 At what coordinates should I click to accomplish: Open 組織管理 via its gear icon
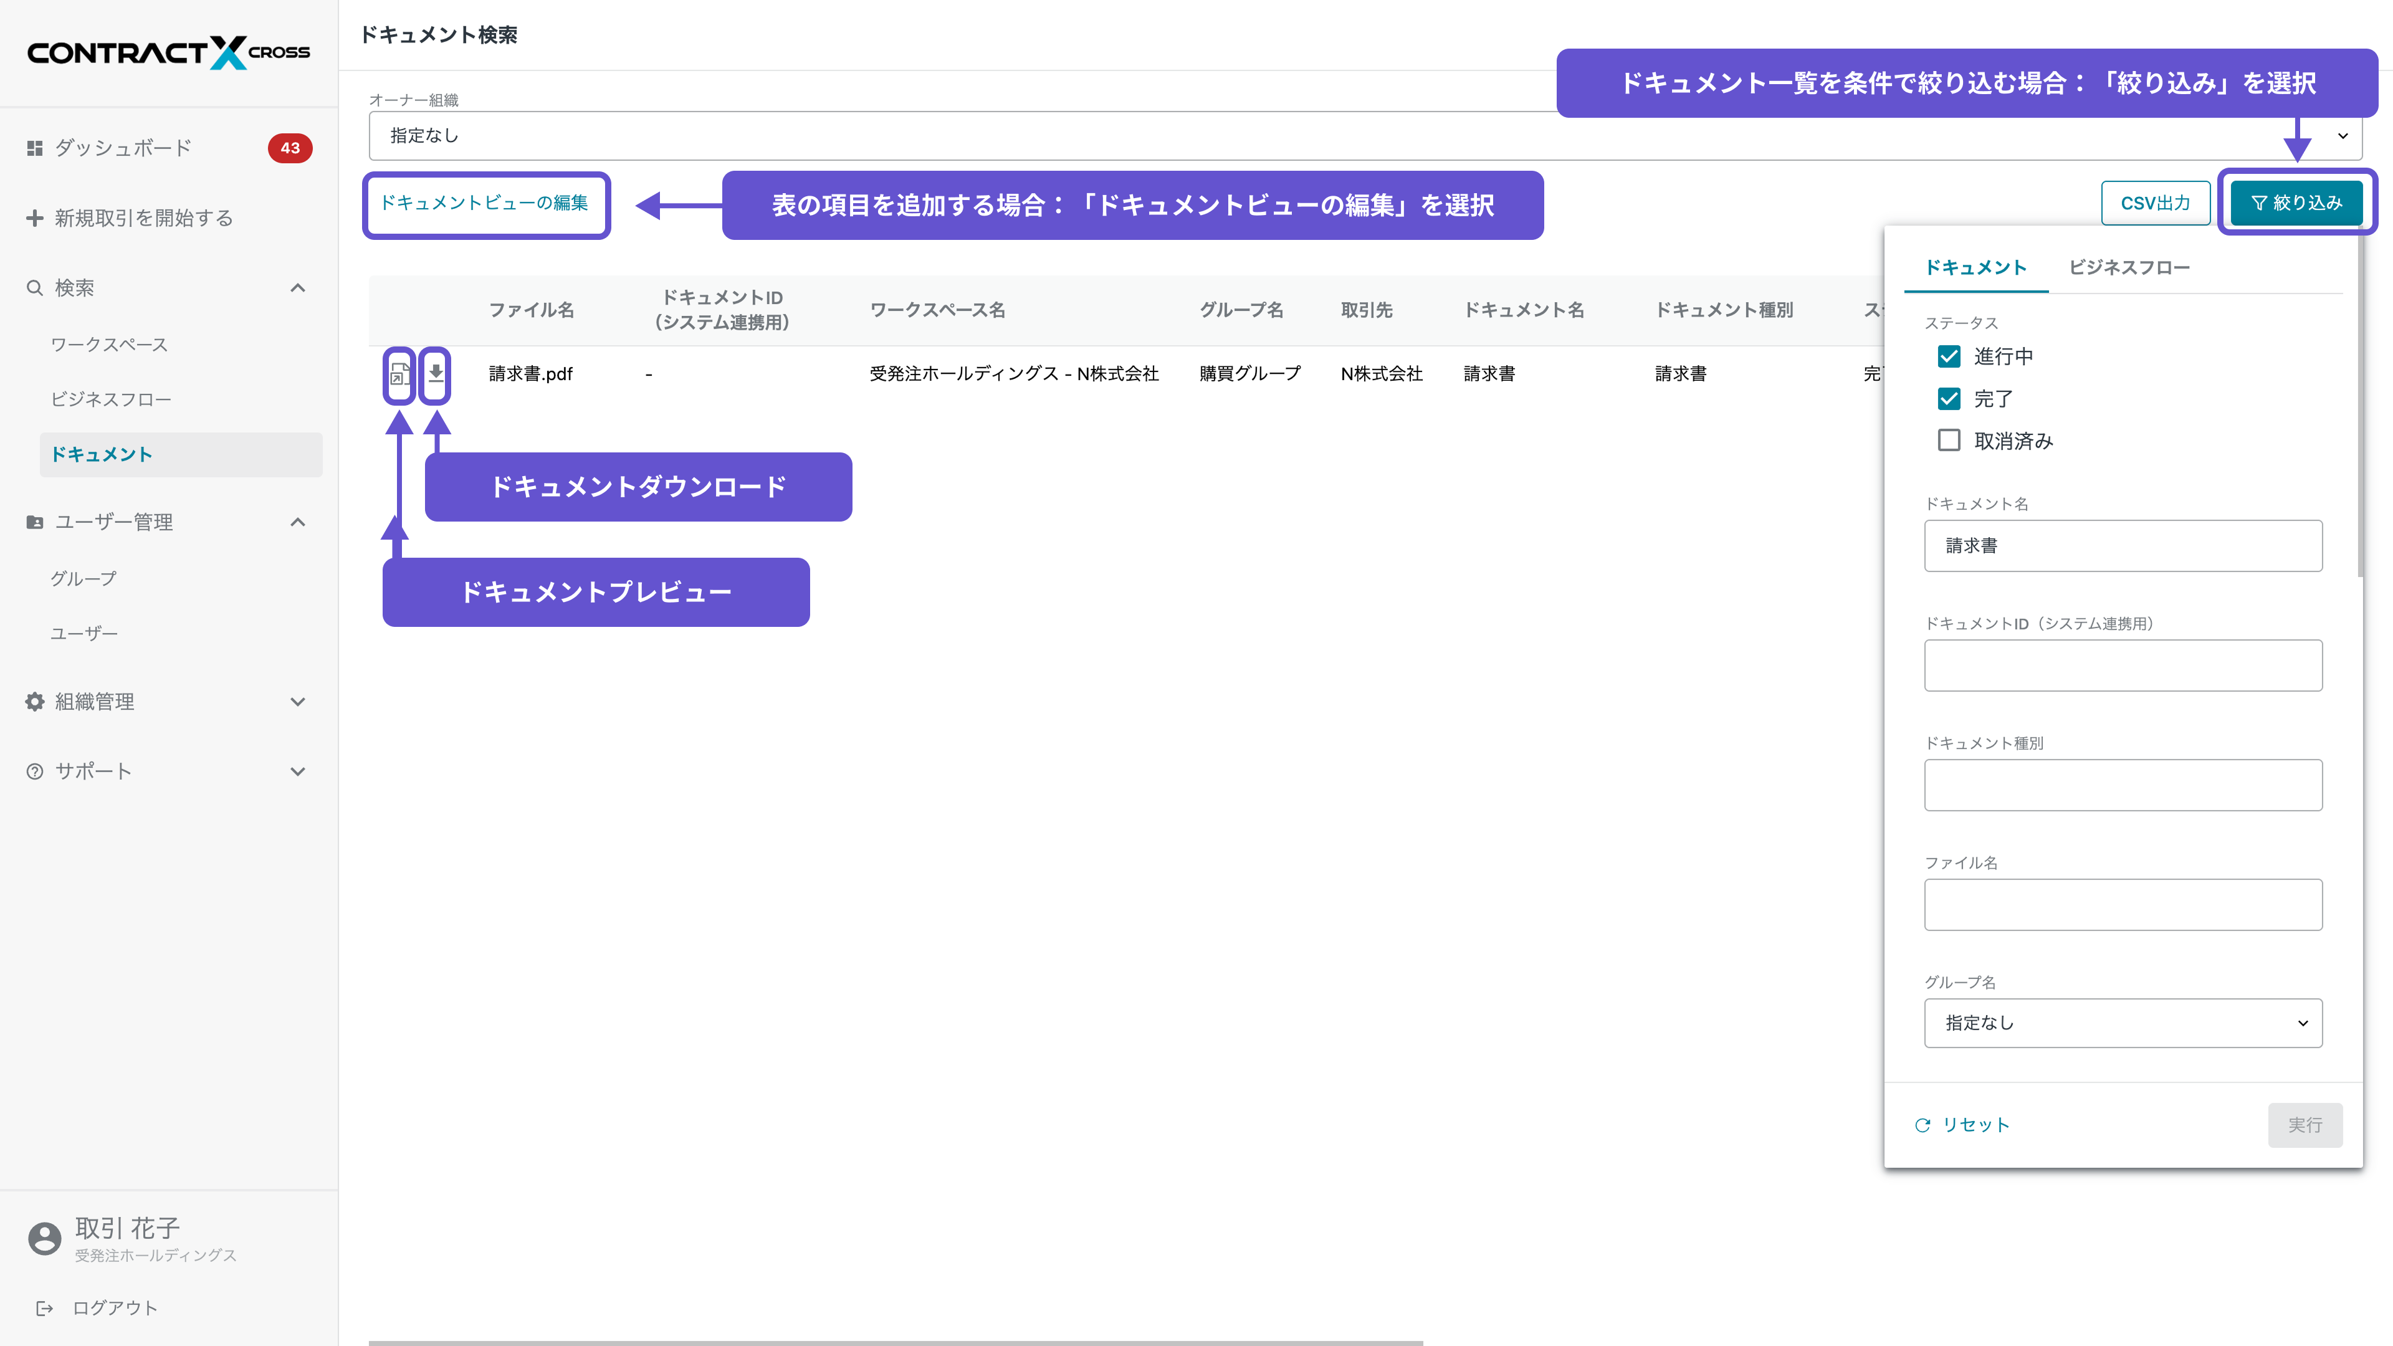tap(34, 701)
